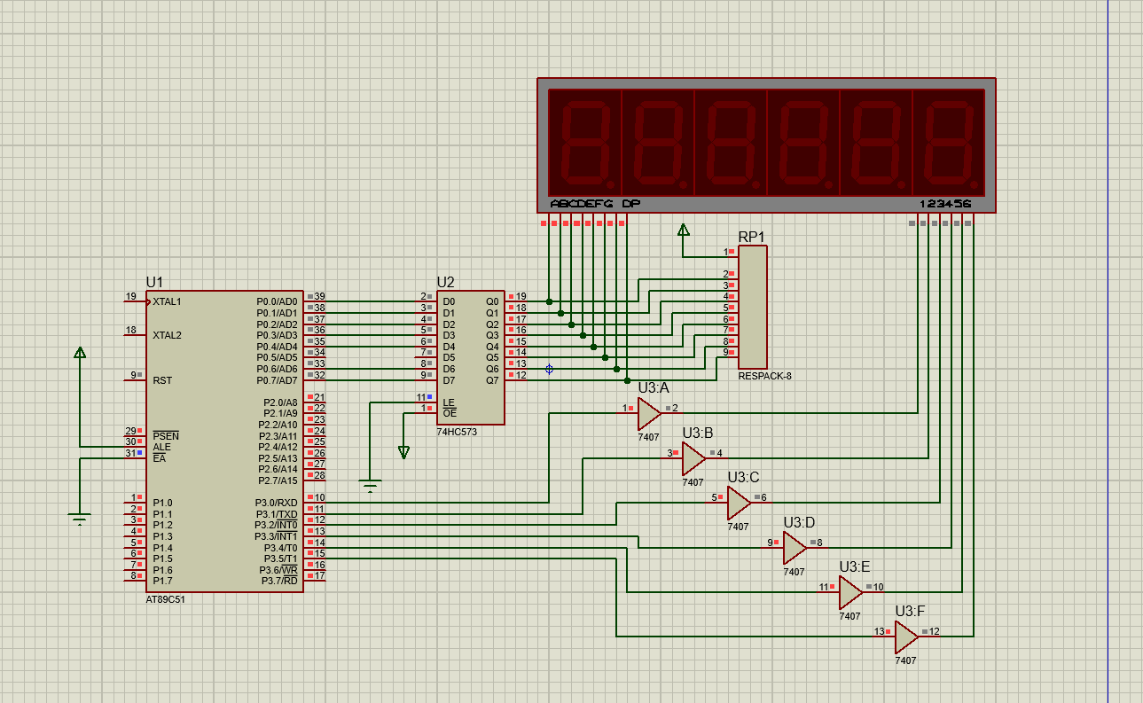This screenshot has width=1143, height=703.
Task: Click the PSEN pin label
Action: tap(166, 436)
